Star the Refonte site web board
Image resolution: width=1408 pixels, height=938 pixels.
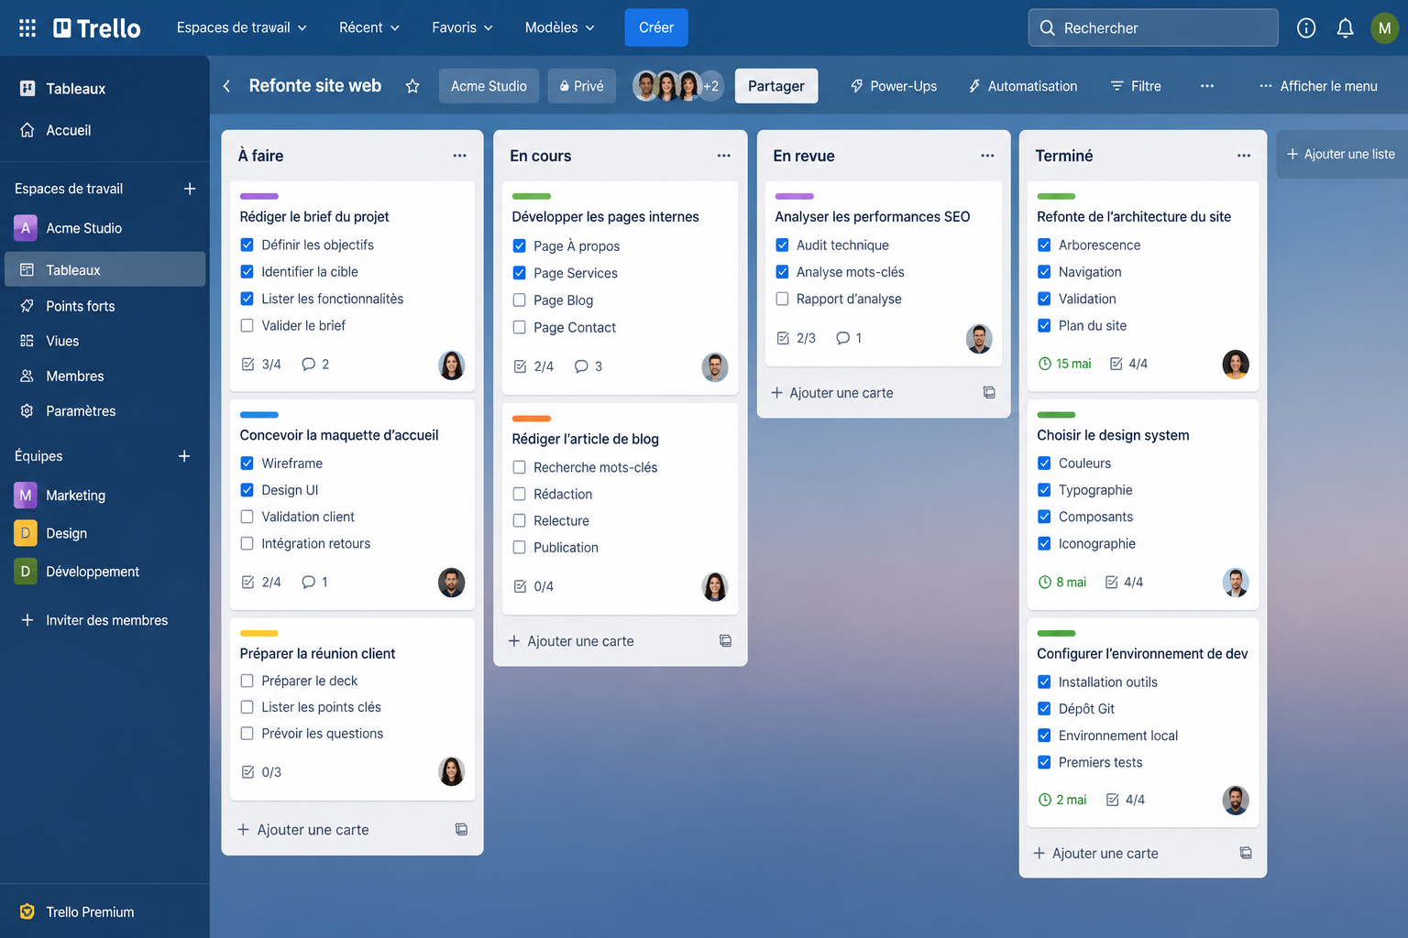412,85
